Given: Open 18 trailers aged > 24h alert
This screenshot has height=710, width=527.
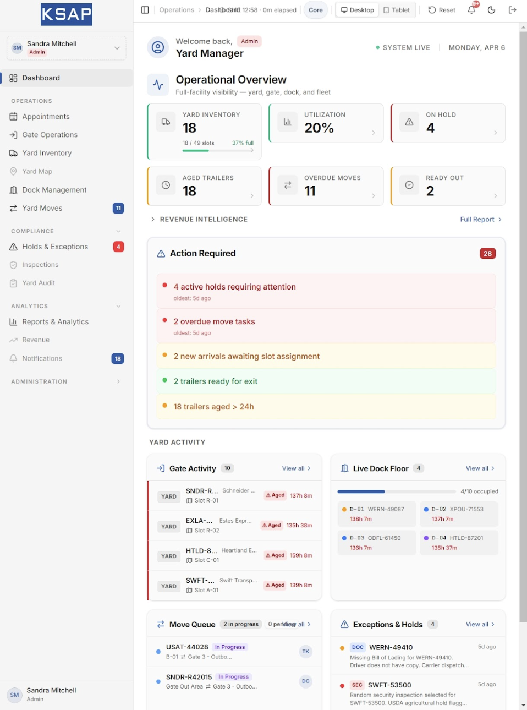Looking at the screenshot, I should click(326, 407).
